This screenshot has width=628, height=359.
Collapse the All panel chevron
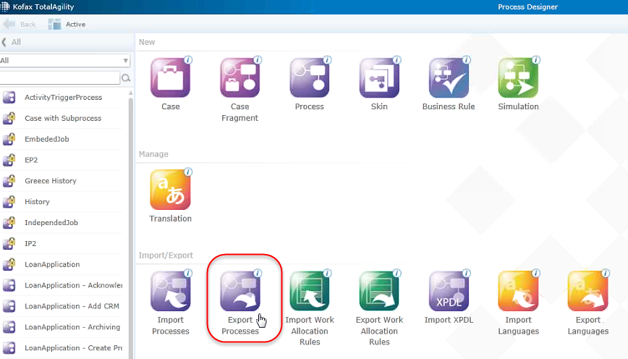pos(4,42)
